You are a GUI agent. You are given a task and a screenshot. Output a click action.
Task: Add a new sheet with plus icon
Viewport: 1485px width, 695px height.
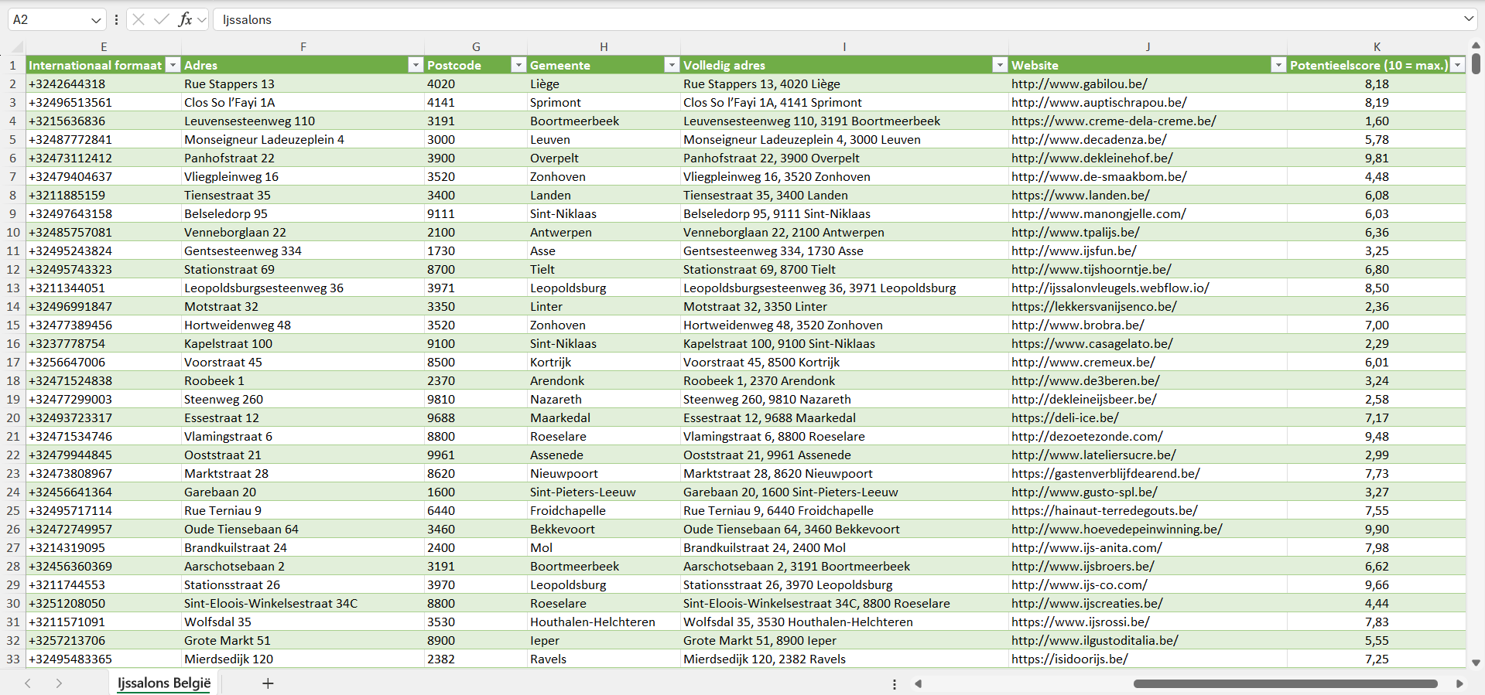pyautogui.click(x=268, y=683)
